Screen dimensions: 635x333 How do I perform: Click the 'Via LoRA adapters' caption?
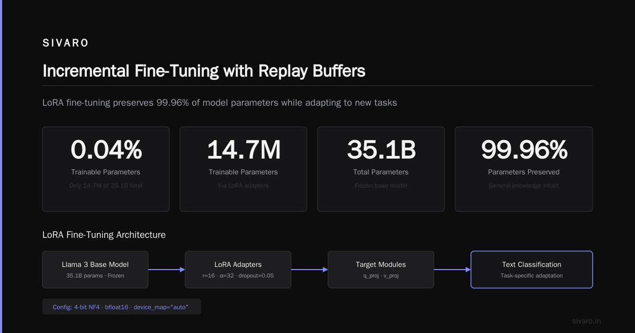click(x=243, y=186)
